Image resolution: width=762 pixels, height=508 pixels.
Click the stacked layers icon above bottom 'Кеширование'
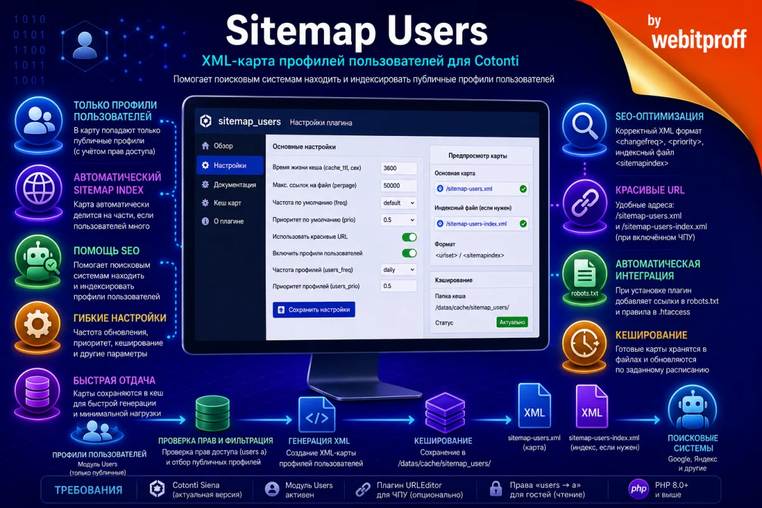point(445,412)
